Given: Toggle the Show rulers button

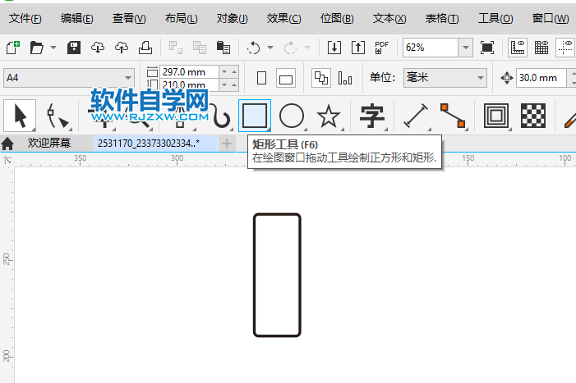Looking at the screenshot, I should pos(518,48).
